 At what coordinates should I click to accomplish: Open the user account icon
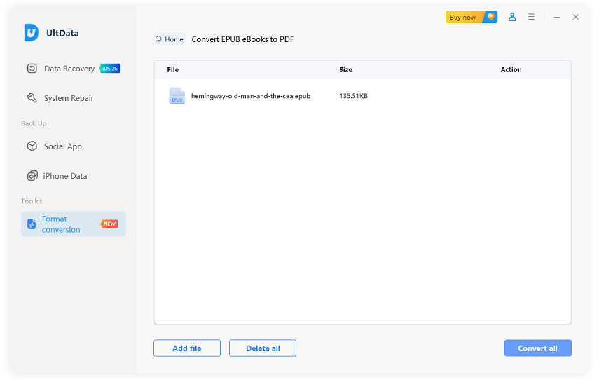point(512,17)
